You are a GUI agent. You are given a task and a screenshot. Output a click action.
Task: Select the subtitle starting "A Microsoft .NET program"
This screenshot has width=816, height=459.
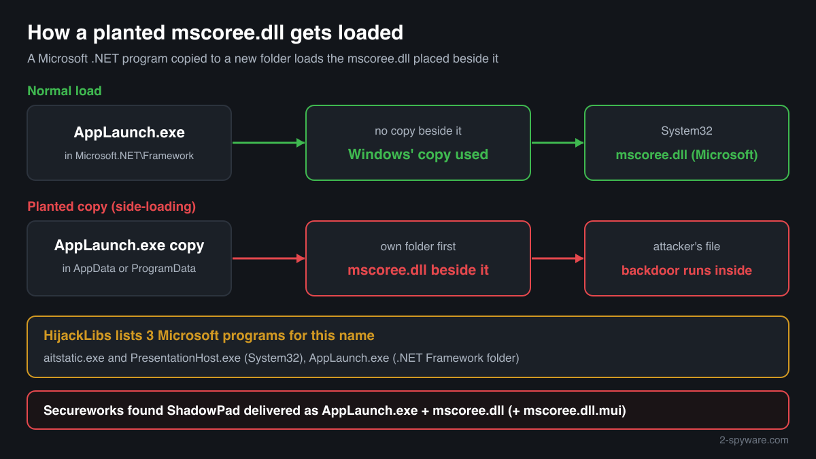[262, 58]
